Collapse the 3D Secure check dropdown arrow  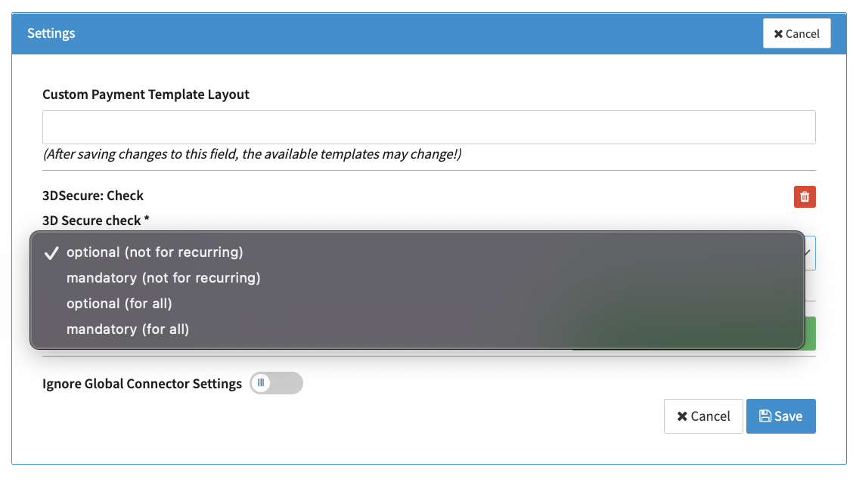pyautogui.click(x=808, y=252)
